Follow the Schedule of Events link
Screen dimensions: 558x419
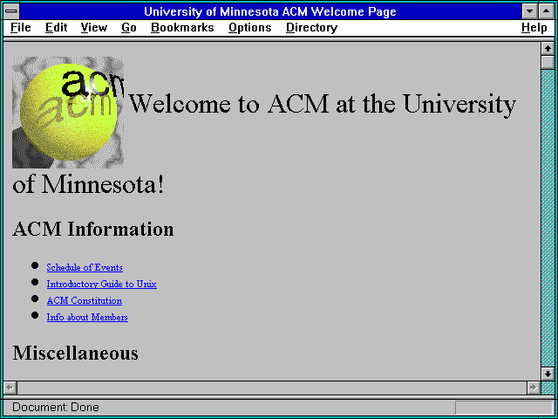pyautogui.click(x=85, y=267)
